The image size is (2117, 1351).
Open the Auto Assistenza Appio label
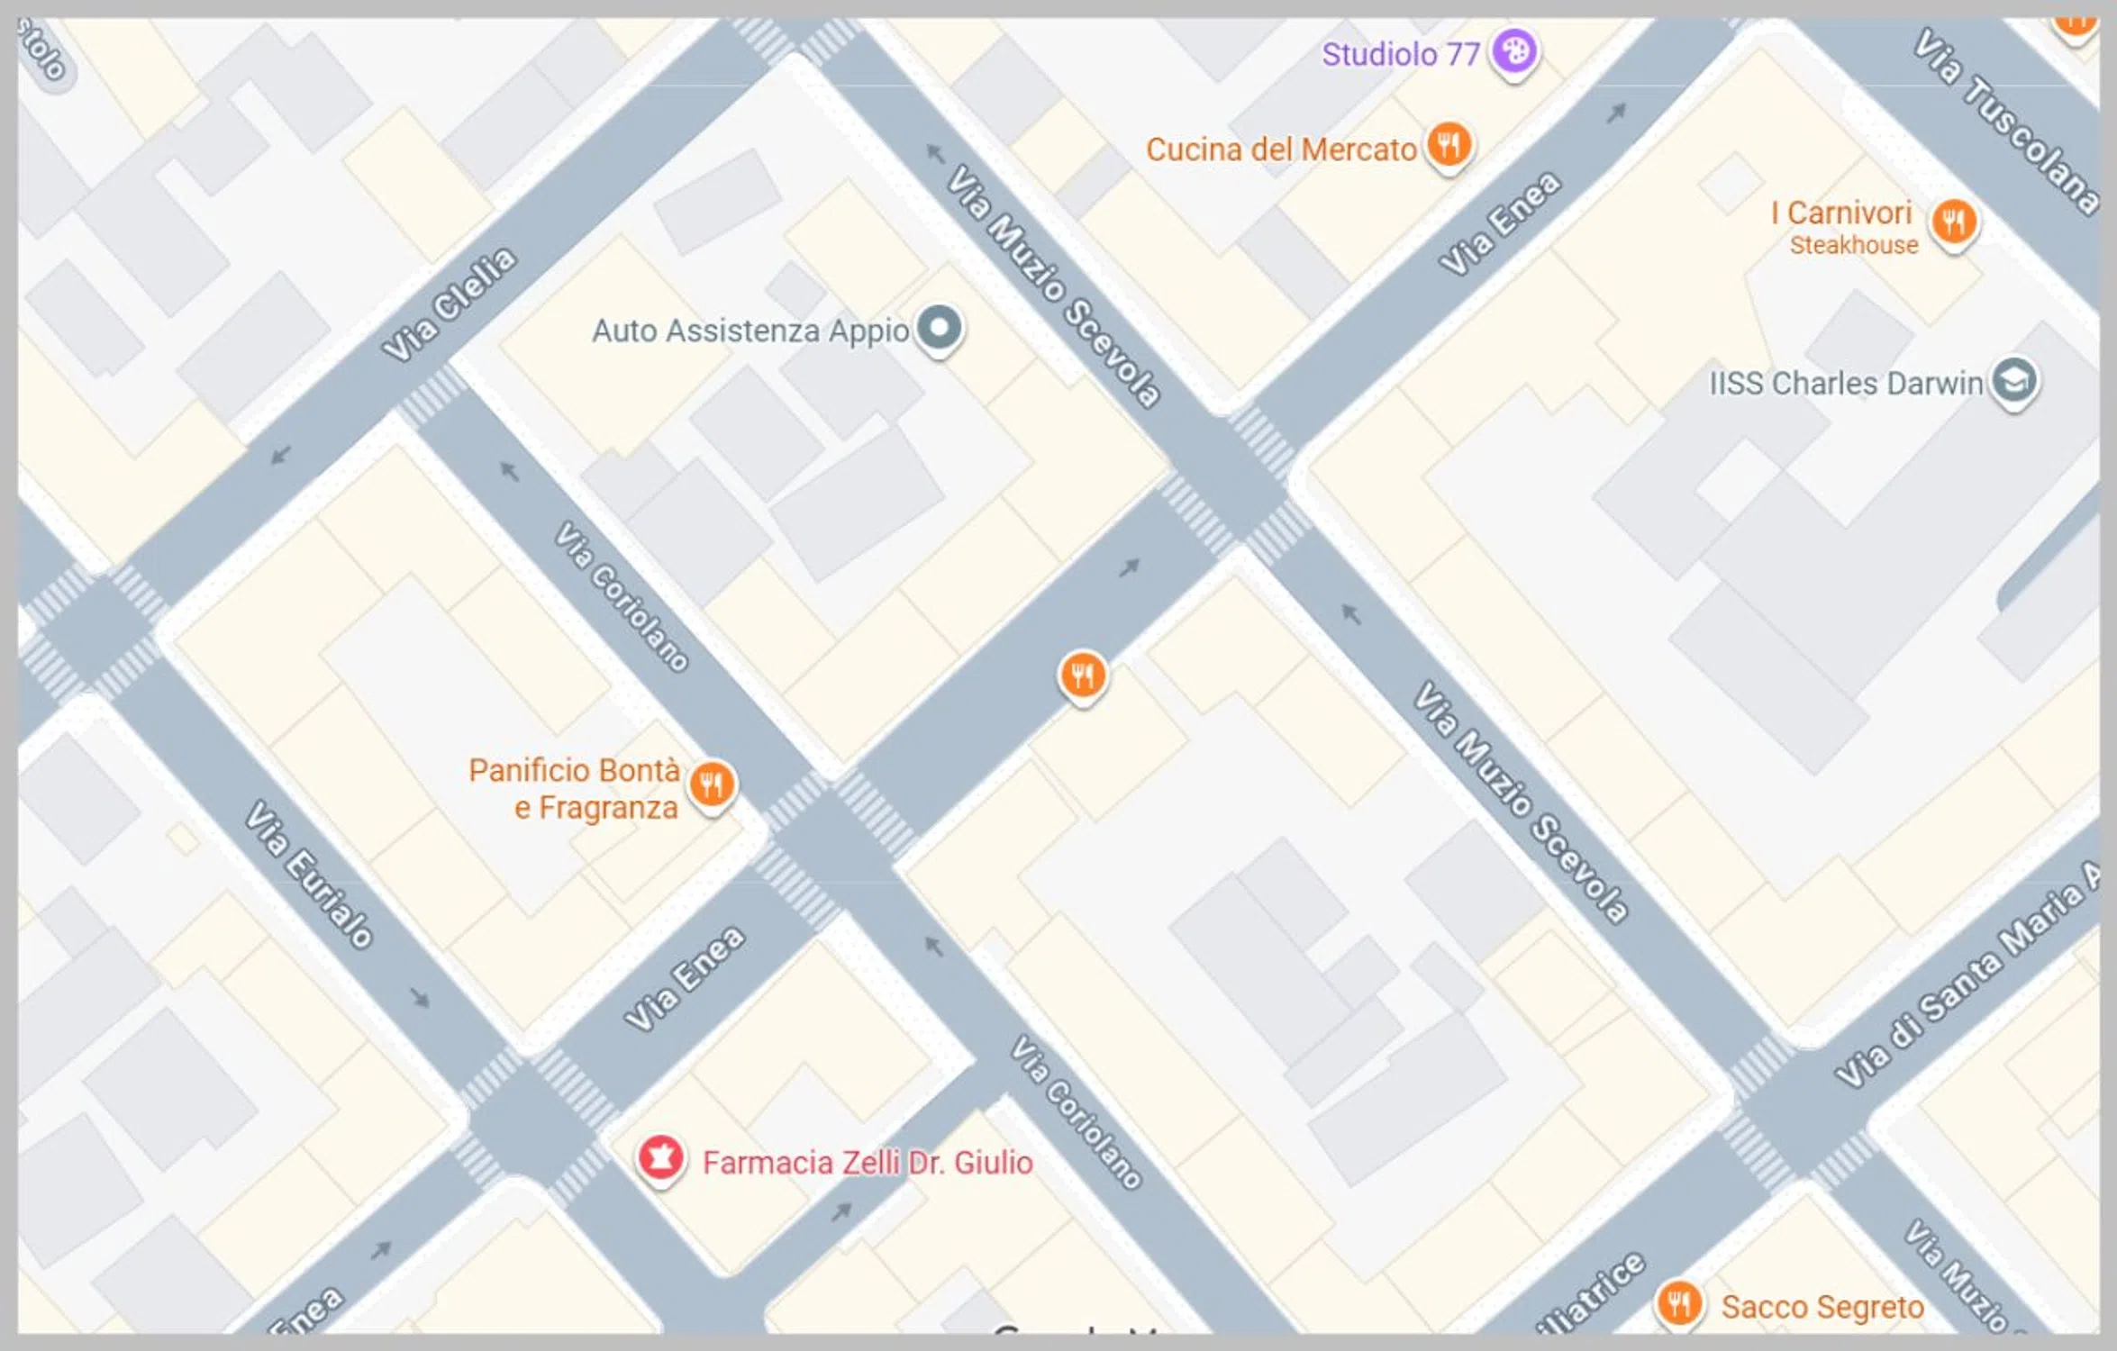(x=750, y=331)
